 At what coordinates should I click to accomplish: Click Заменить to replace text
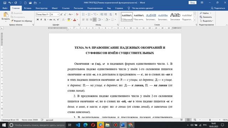[x=206, y=17]
